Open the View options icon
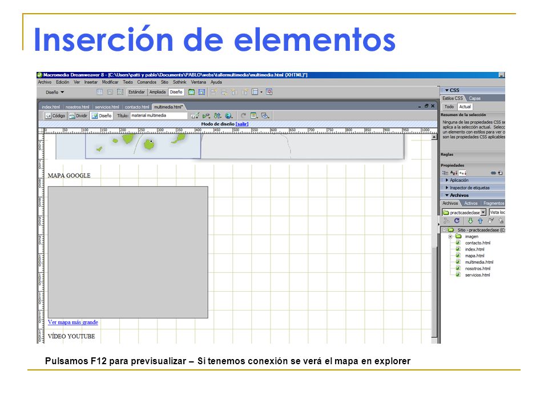Viewport: 548px width, 411px height. coord(254,116)
